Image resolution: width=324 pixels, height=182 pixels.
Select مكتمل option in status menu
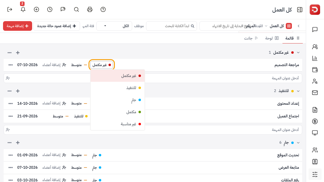point(118,112)
